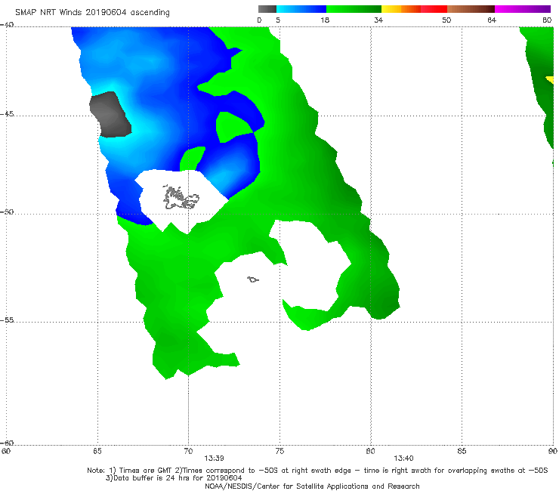Image resolution: width=559 pixels, height=491 pixels.
Task: Click the latitude label '-45'
Action: pos(7,114)
